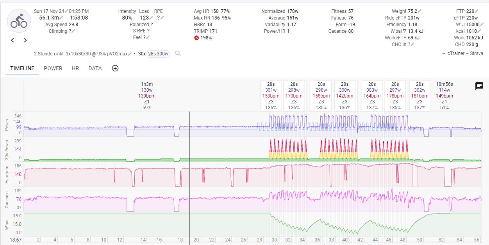Open the comments message icon
This screenshot has height=245, width=489.
click(479, 86)
